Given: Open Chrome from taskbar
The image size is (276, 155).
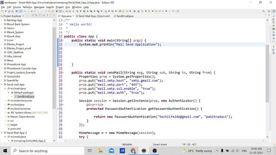Looking at the screenshot, I should (x=133, y=151).
